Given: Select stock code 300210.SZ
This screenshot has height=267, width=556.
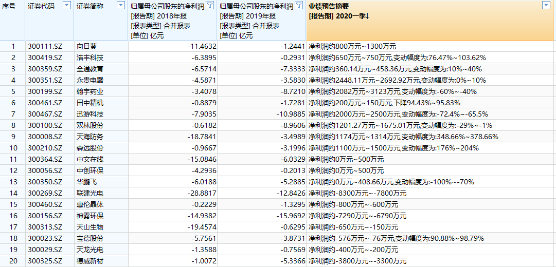Looking at the screenshot, I should point(45,148).
